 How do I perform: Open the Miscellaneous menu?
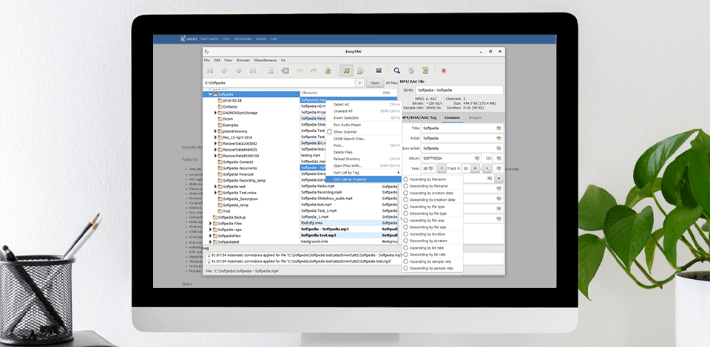(266, 60)
